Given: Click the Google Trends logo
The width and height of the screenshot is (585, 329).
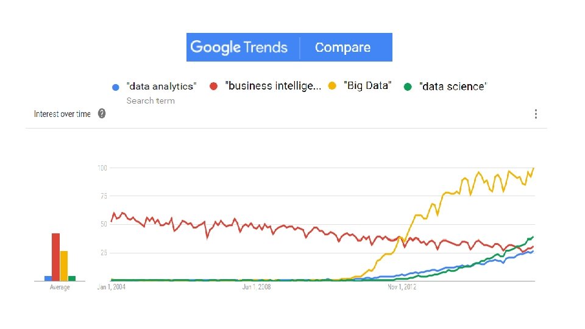Looking at the screenshot, I should click(239, 48).
